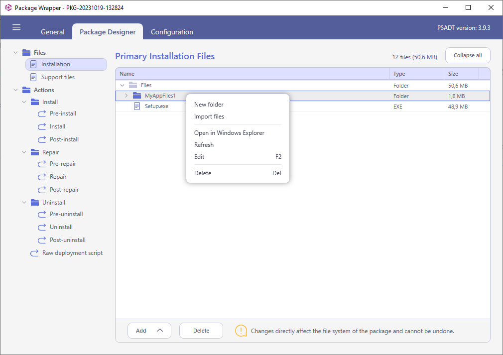The height and width of the screenshot is (355, 503).
Task: Click the Actions folder icon
Action: click(x=26, y=90)
